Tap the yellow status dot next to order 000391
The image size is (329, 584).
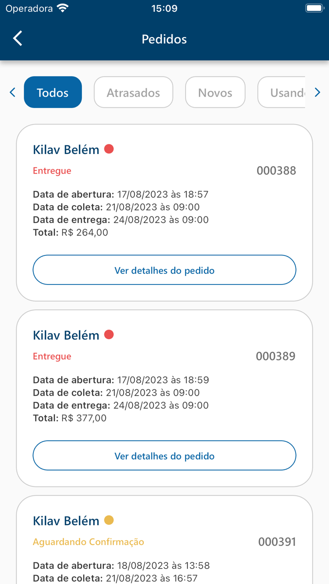pos(110,520)
